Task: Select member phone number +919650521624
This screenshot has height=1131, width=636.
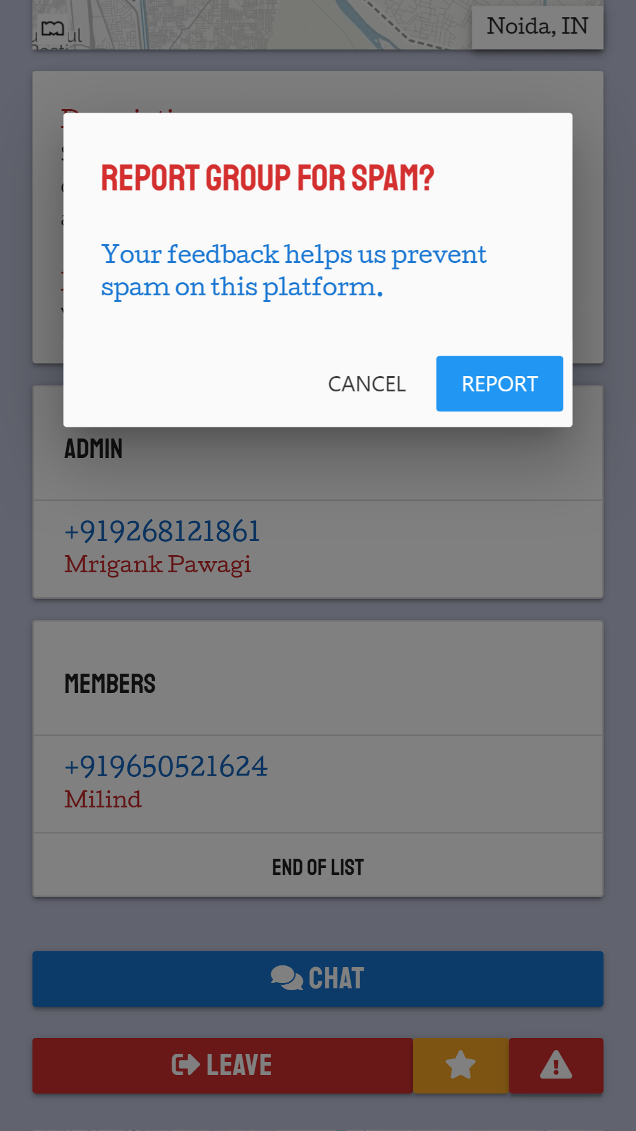Action: (166, 766)
